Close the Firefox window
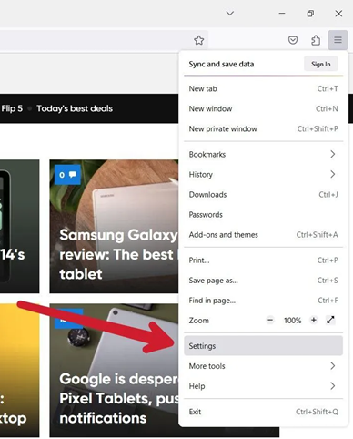 click(338, 14)
